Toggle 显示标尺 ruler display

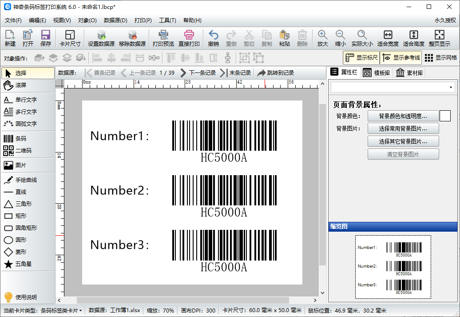coord(361,58)
